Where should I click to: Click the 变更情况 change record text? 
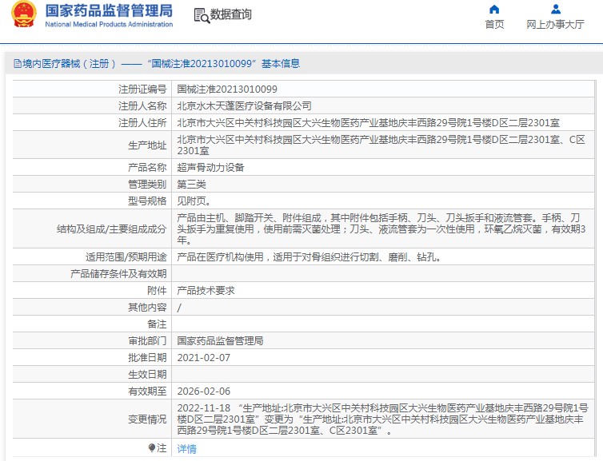pyautogui.click(x=382, y=419)
